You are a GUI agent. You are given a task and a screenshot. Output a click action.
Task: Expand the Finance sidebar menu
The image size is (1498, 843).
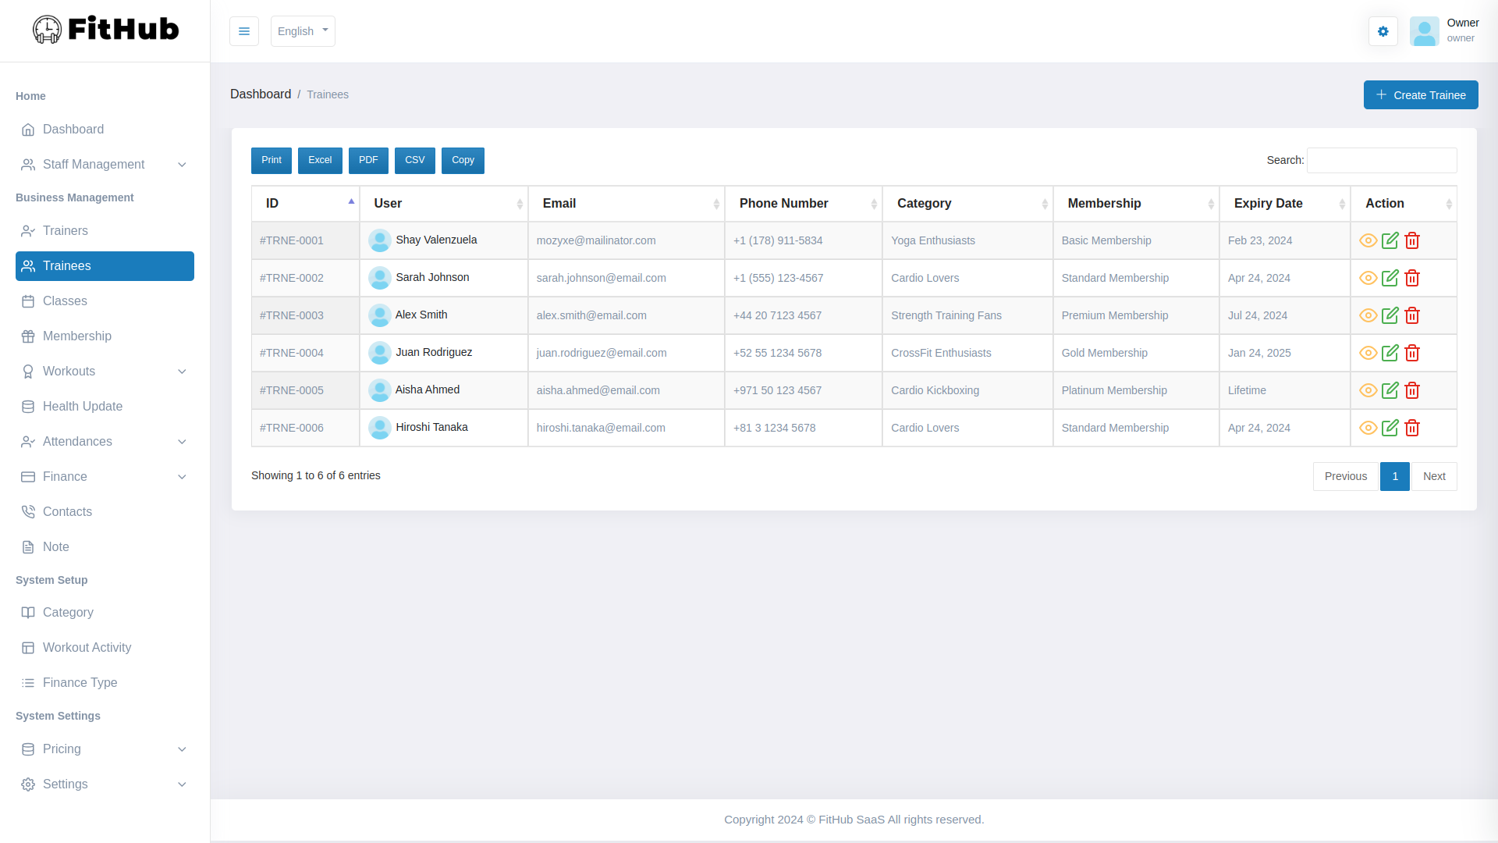(x=65, y=477)
